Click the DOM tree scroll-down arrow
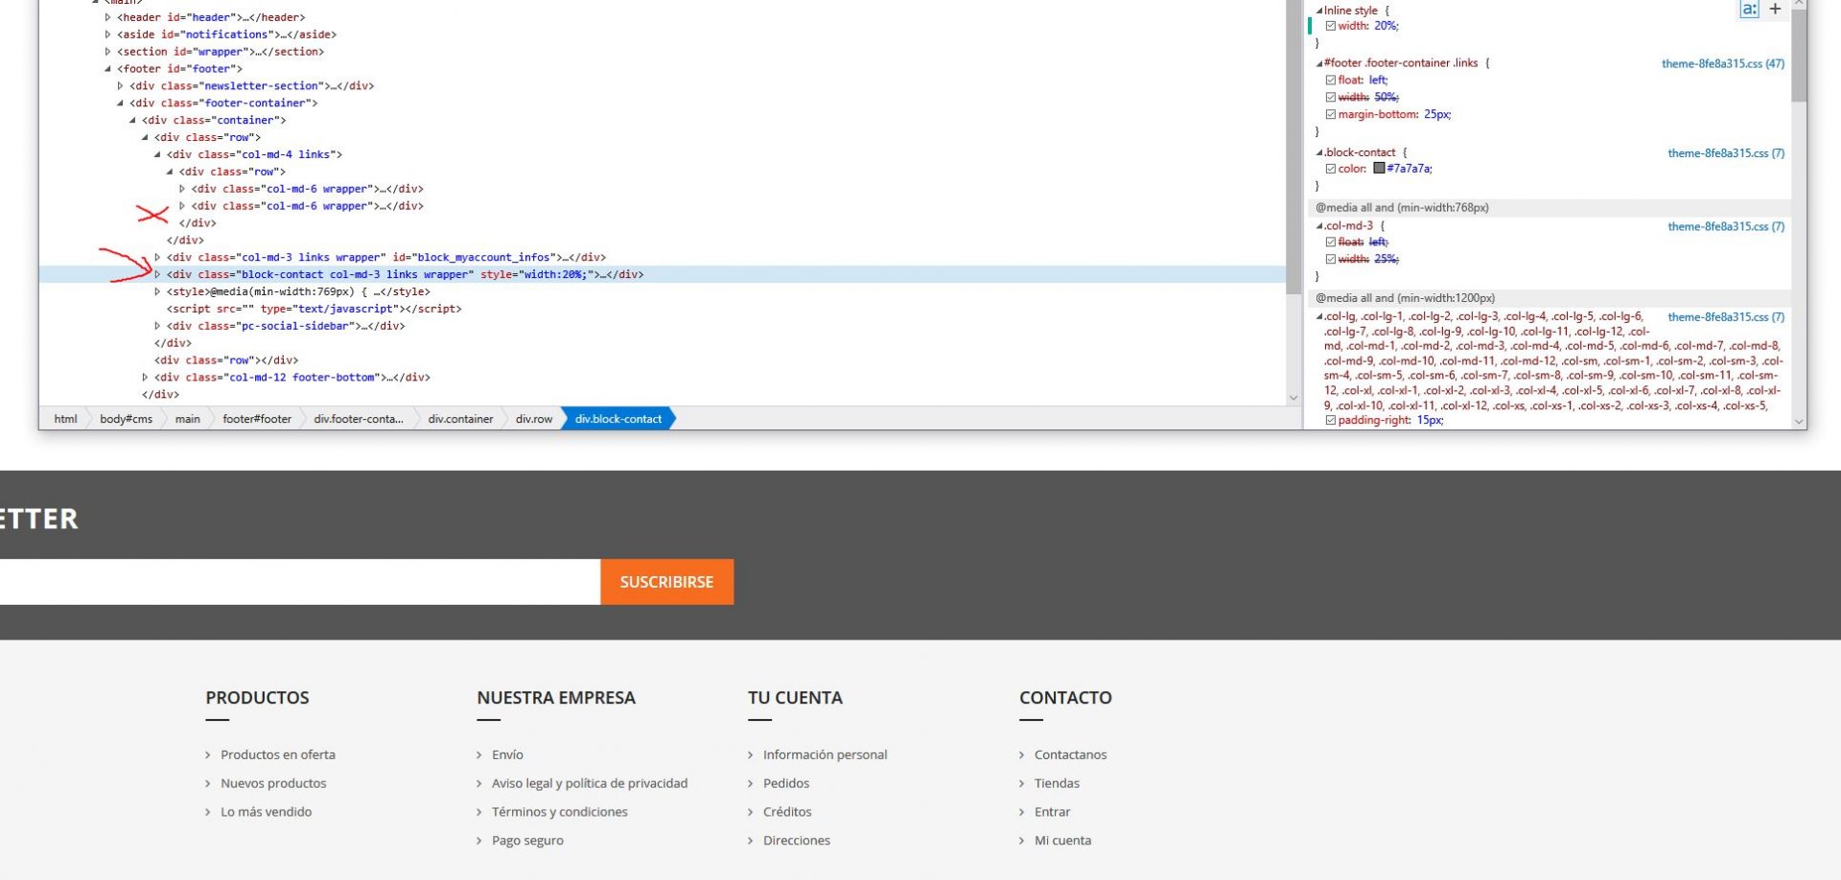 (1293, 398)
